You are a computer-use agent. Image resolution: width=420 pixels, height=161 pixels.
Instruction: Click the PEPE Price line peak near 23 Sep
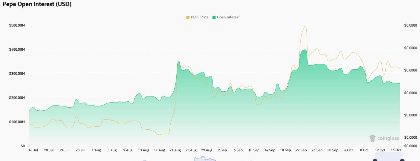coord(305,27)
